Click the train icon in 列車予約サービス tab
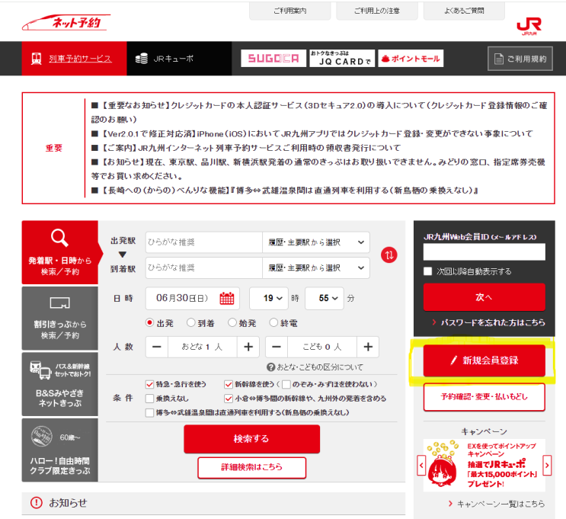The width and height of the screenshot is (566, 519). pyautogui.click(x=36, y=59)
